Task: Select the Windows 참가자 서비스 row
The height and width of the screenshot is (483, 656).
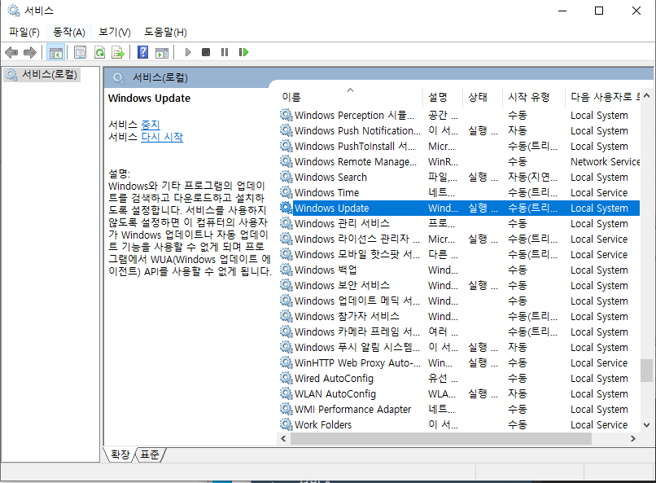Action: [x=459, y=316]
